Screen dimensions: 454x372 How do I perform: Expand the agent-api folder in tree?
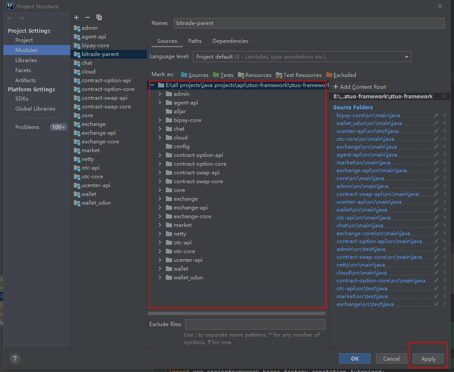coord(160,102)
